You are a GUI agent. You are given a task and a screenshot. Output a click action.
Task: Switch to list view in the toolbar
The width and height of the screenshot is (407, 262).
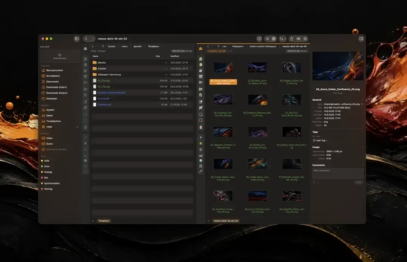click(267, 39)
